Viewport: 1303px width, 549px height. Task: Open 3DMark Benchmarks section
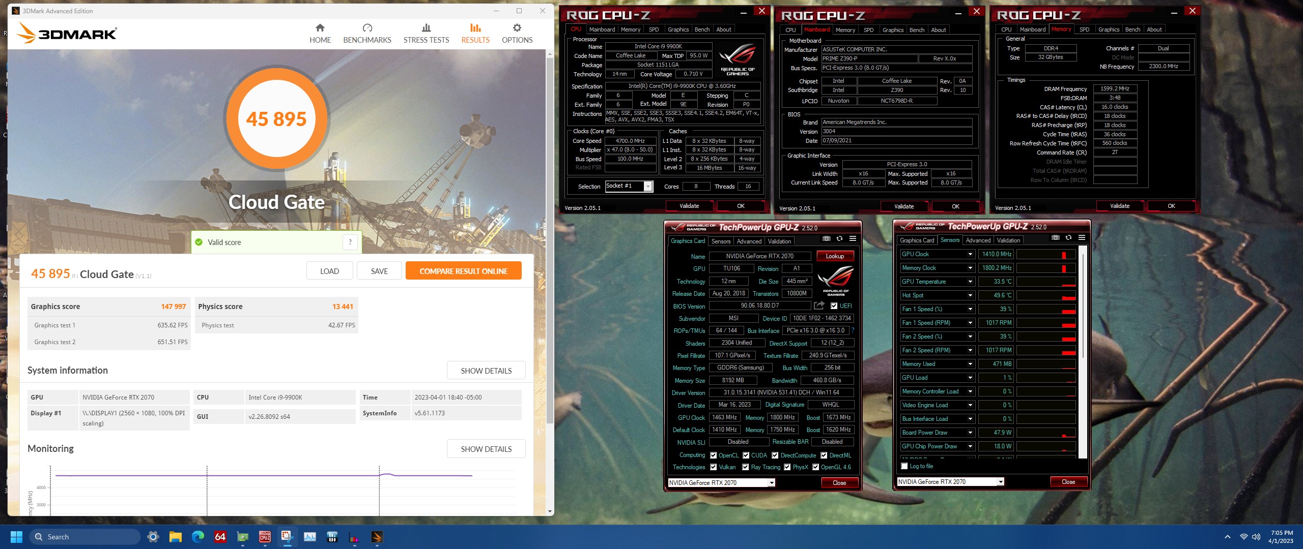(367, 34)
